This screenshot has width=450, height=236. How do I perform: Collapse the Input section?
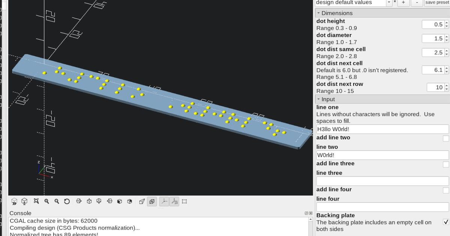click(x=319, y=99)
